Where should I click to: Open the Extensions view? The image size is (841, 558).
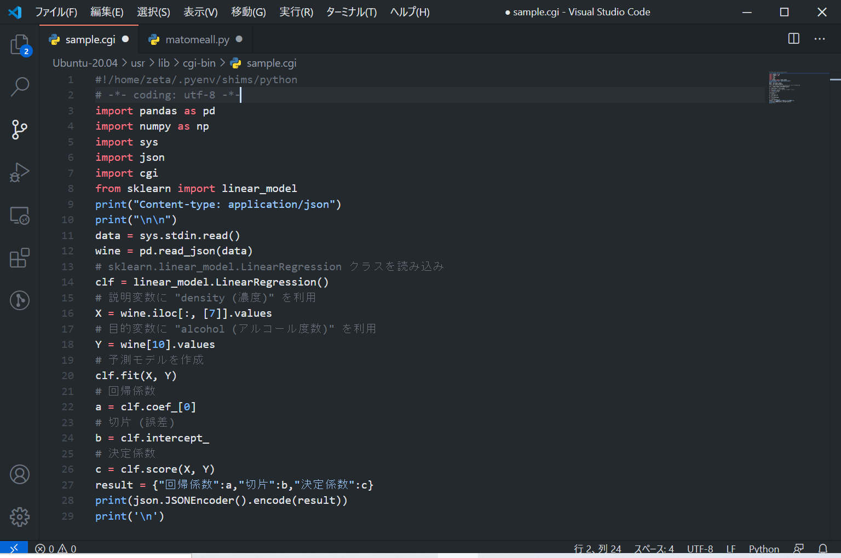pyautogui.click(x=20, y=258)
